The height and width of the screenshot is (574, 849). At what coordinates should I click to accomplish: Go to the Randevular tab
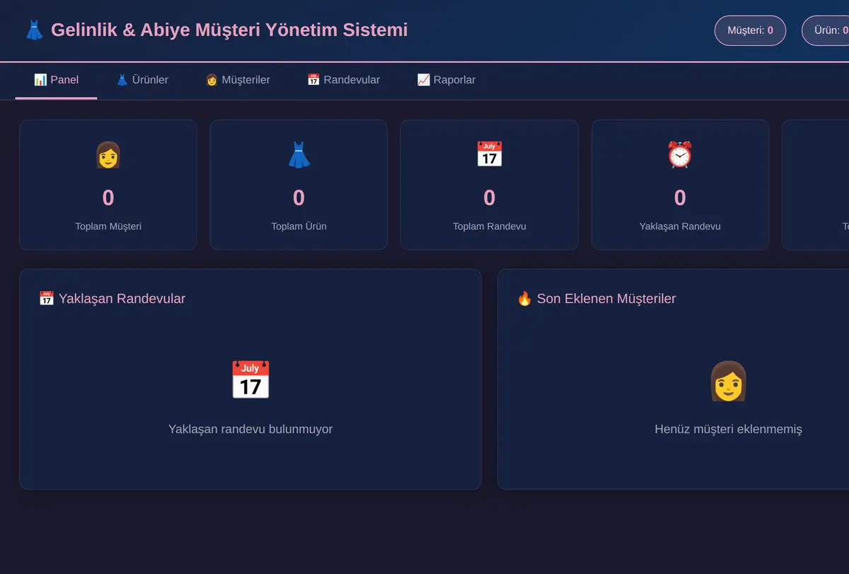tap(343, 80)
